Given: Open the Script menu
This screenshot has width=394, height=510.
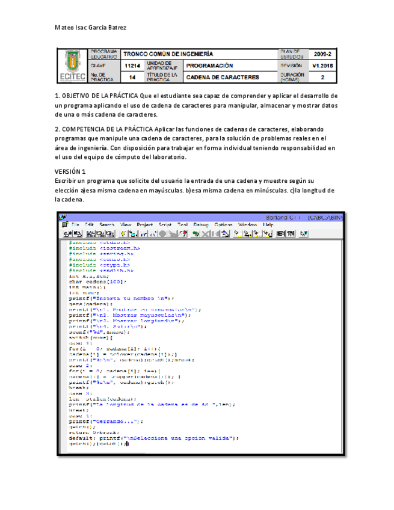Looking at the screenshot, I should pyautogui.click(x=165, y=224).
